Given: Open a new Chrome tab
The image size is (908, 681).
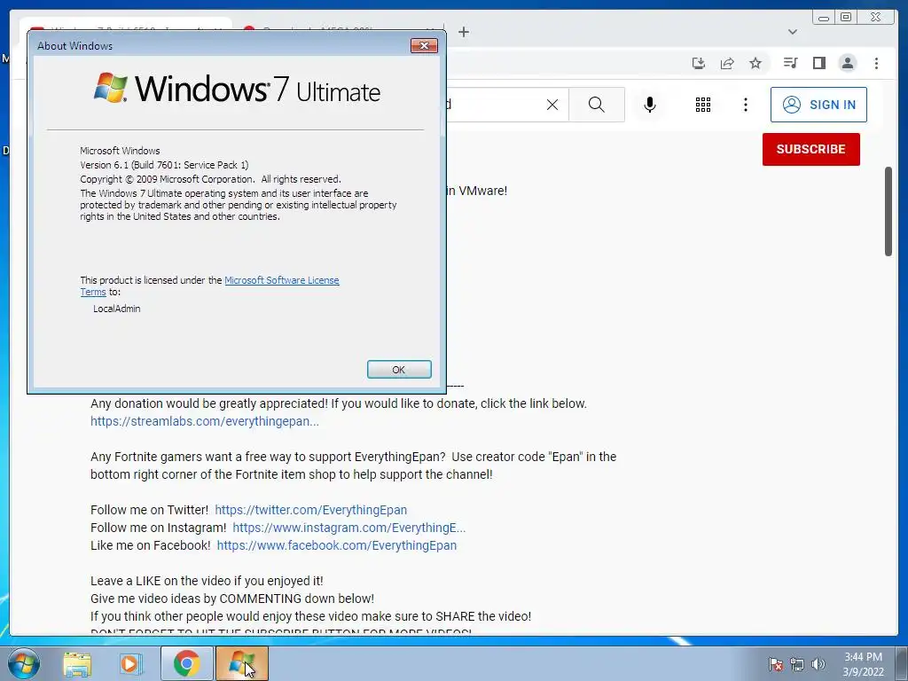Looking at the screenshot, I should point(463,32).
